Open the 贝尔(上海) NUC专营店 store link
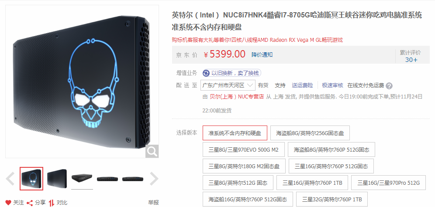435x207 pixels. click(x=237, y=97)
